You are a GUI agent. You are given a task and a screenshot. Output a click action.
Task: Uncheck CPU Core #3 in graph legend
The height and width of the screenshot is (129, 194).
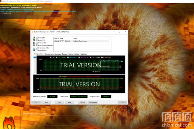pyautogui.click(x=79, y=57)
